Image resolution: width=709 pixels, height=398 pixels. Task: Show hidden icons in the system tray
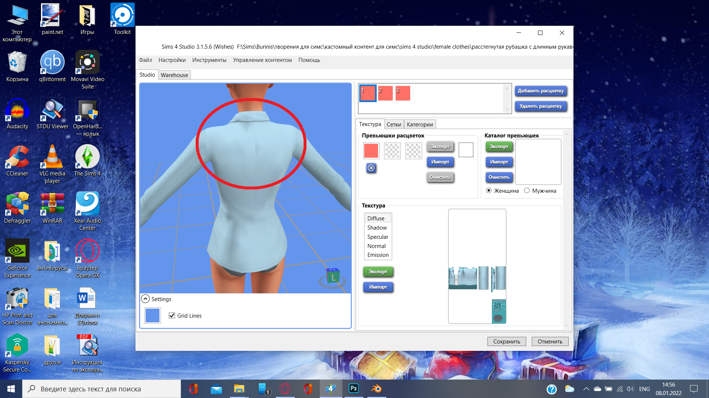pos(586,389)
